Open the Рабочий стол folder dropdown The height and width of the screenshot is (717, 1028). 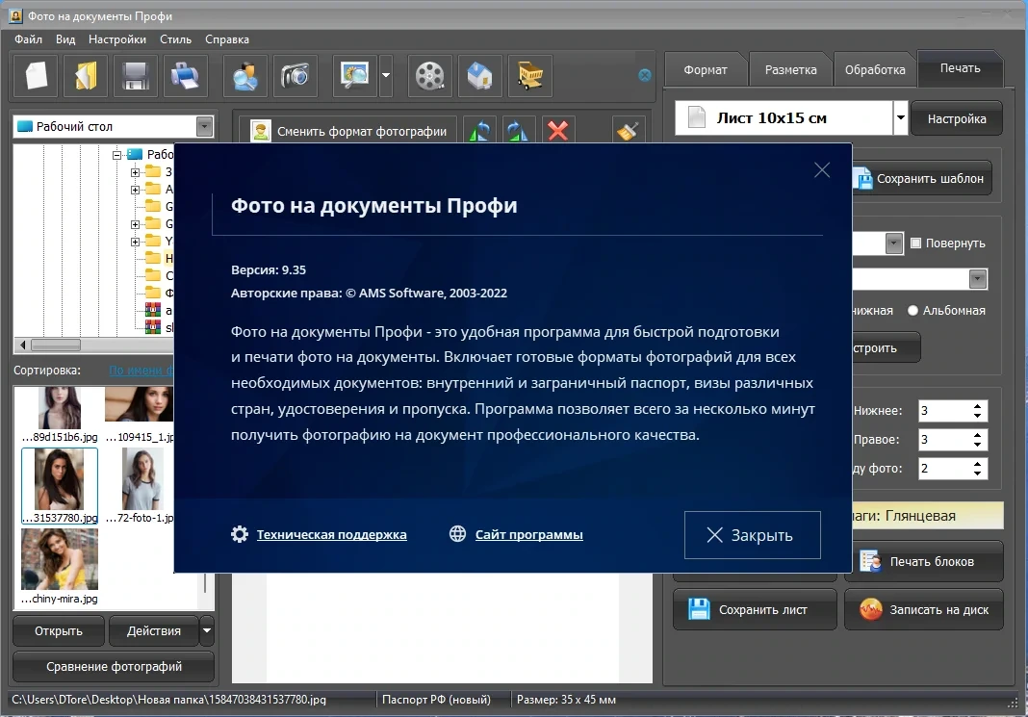(205, 126)
